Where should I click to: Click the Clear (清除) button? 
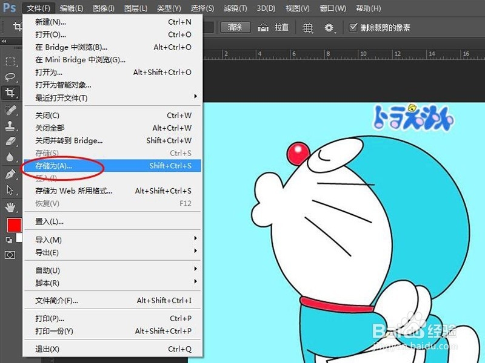[235, 27]
